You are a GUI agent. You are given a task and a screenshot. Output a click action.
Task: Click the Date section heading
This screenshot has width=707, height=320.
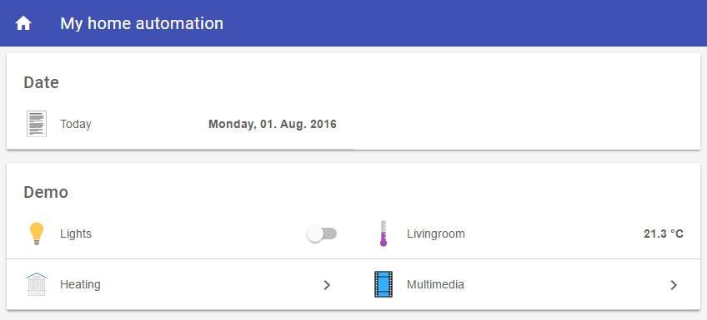pyautogui.click(x=41, y=82)
